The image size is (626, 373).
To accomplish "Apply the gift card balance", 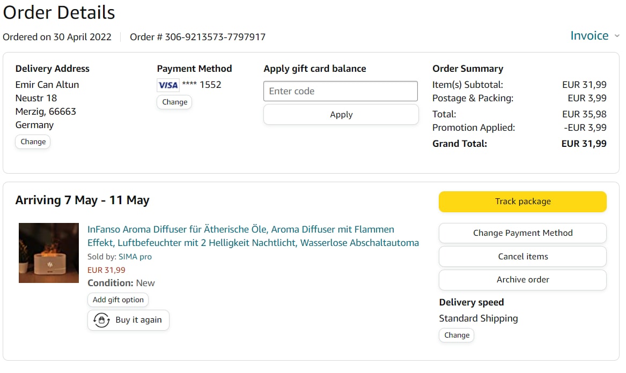I will click(341, 115).
